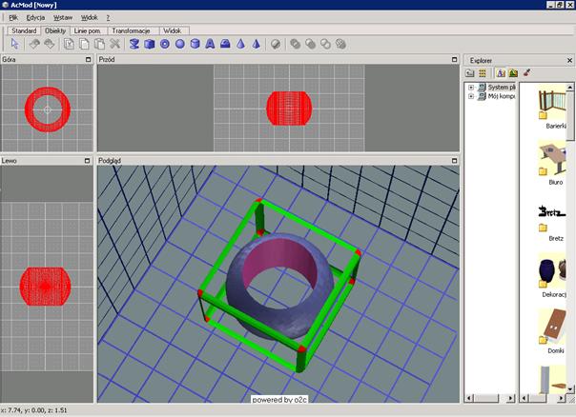Maximize the Podgląd viewport
The width and height of the screenshot is (576, 417).
coord(454,161)
